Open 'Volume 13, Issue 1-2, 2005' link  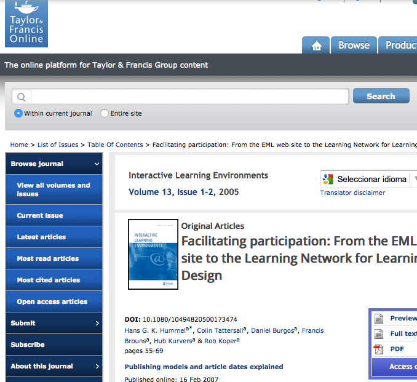pyautogui.click(x=183, y=192)
